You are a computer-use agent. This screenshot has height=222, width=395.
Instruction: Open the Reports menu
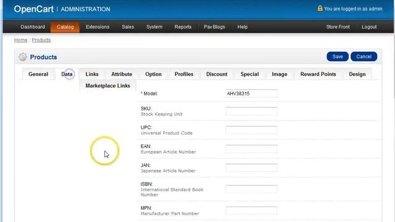[183, 27]
